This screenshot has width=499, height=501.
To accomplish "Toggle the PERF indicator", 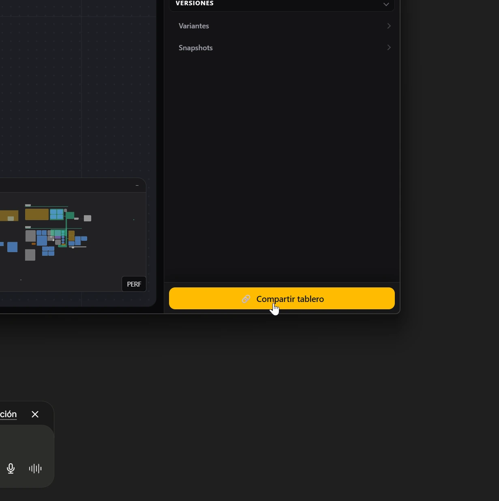I will click(134, 284).
